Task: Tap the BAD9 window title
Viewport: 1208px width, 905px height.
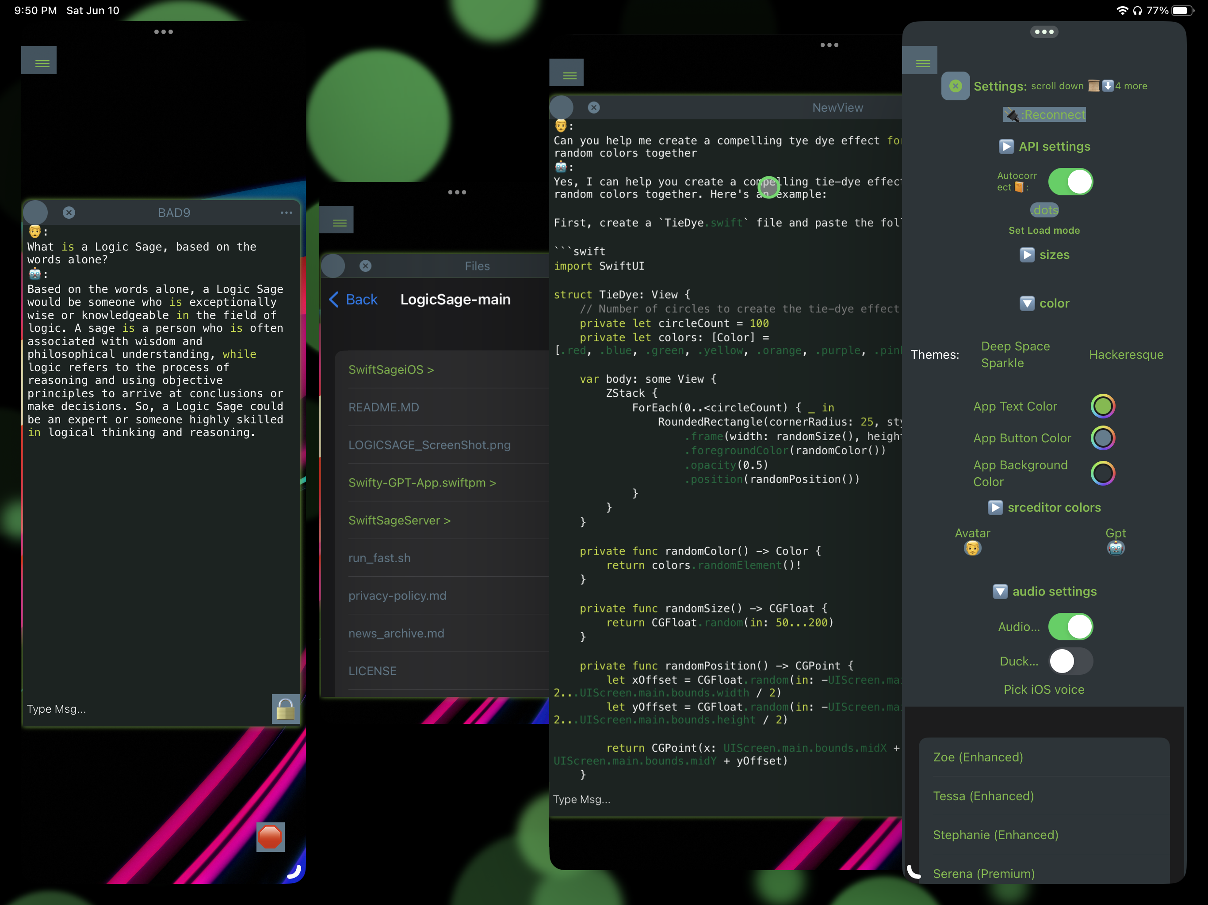Action: pos(174,213)
